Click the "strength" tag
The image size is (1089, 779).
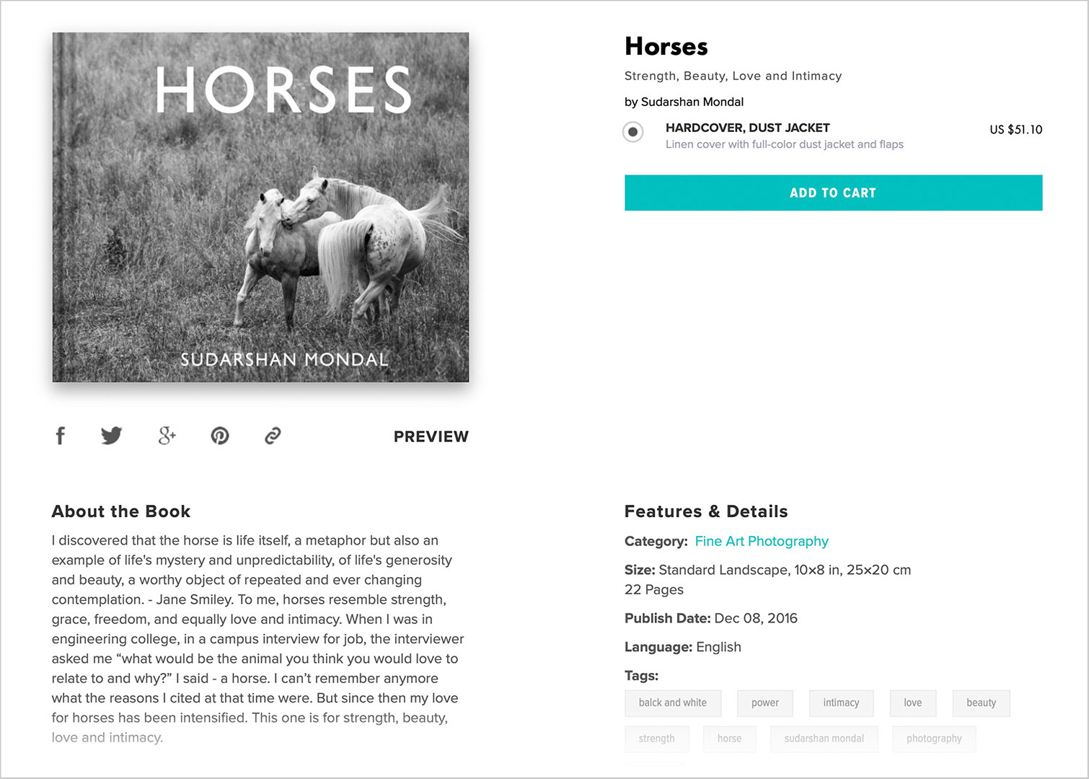click(656, 739)
